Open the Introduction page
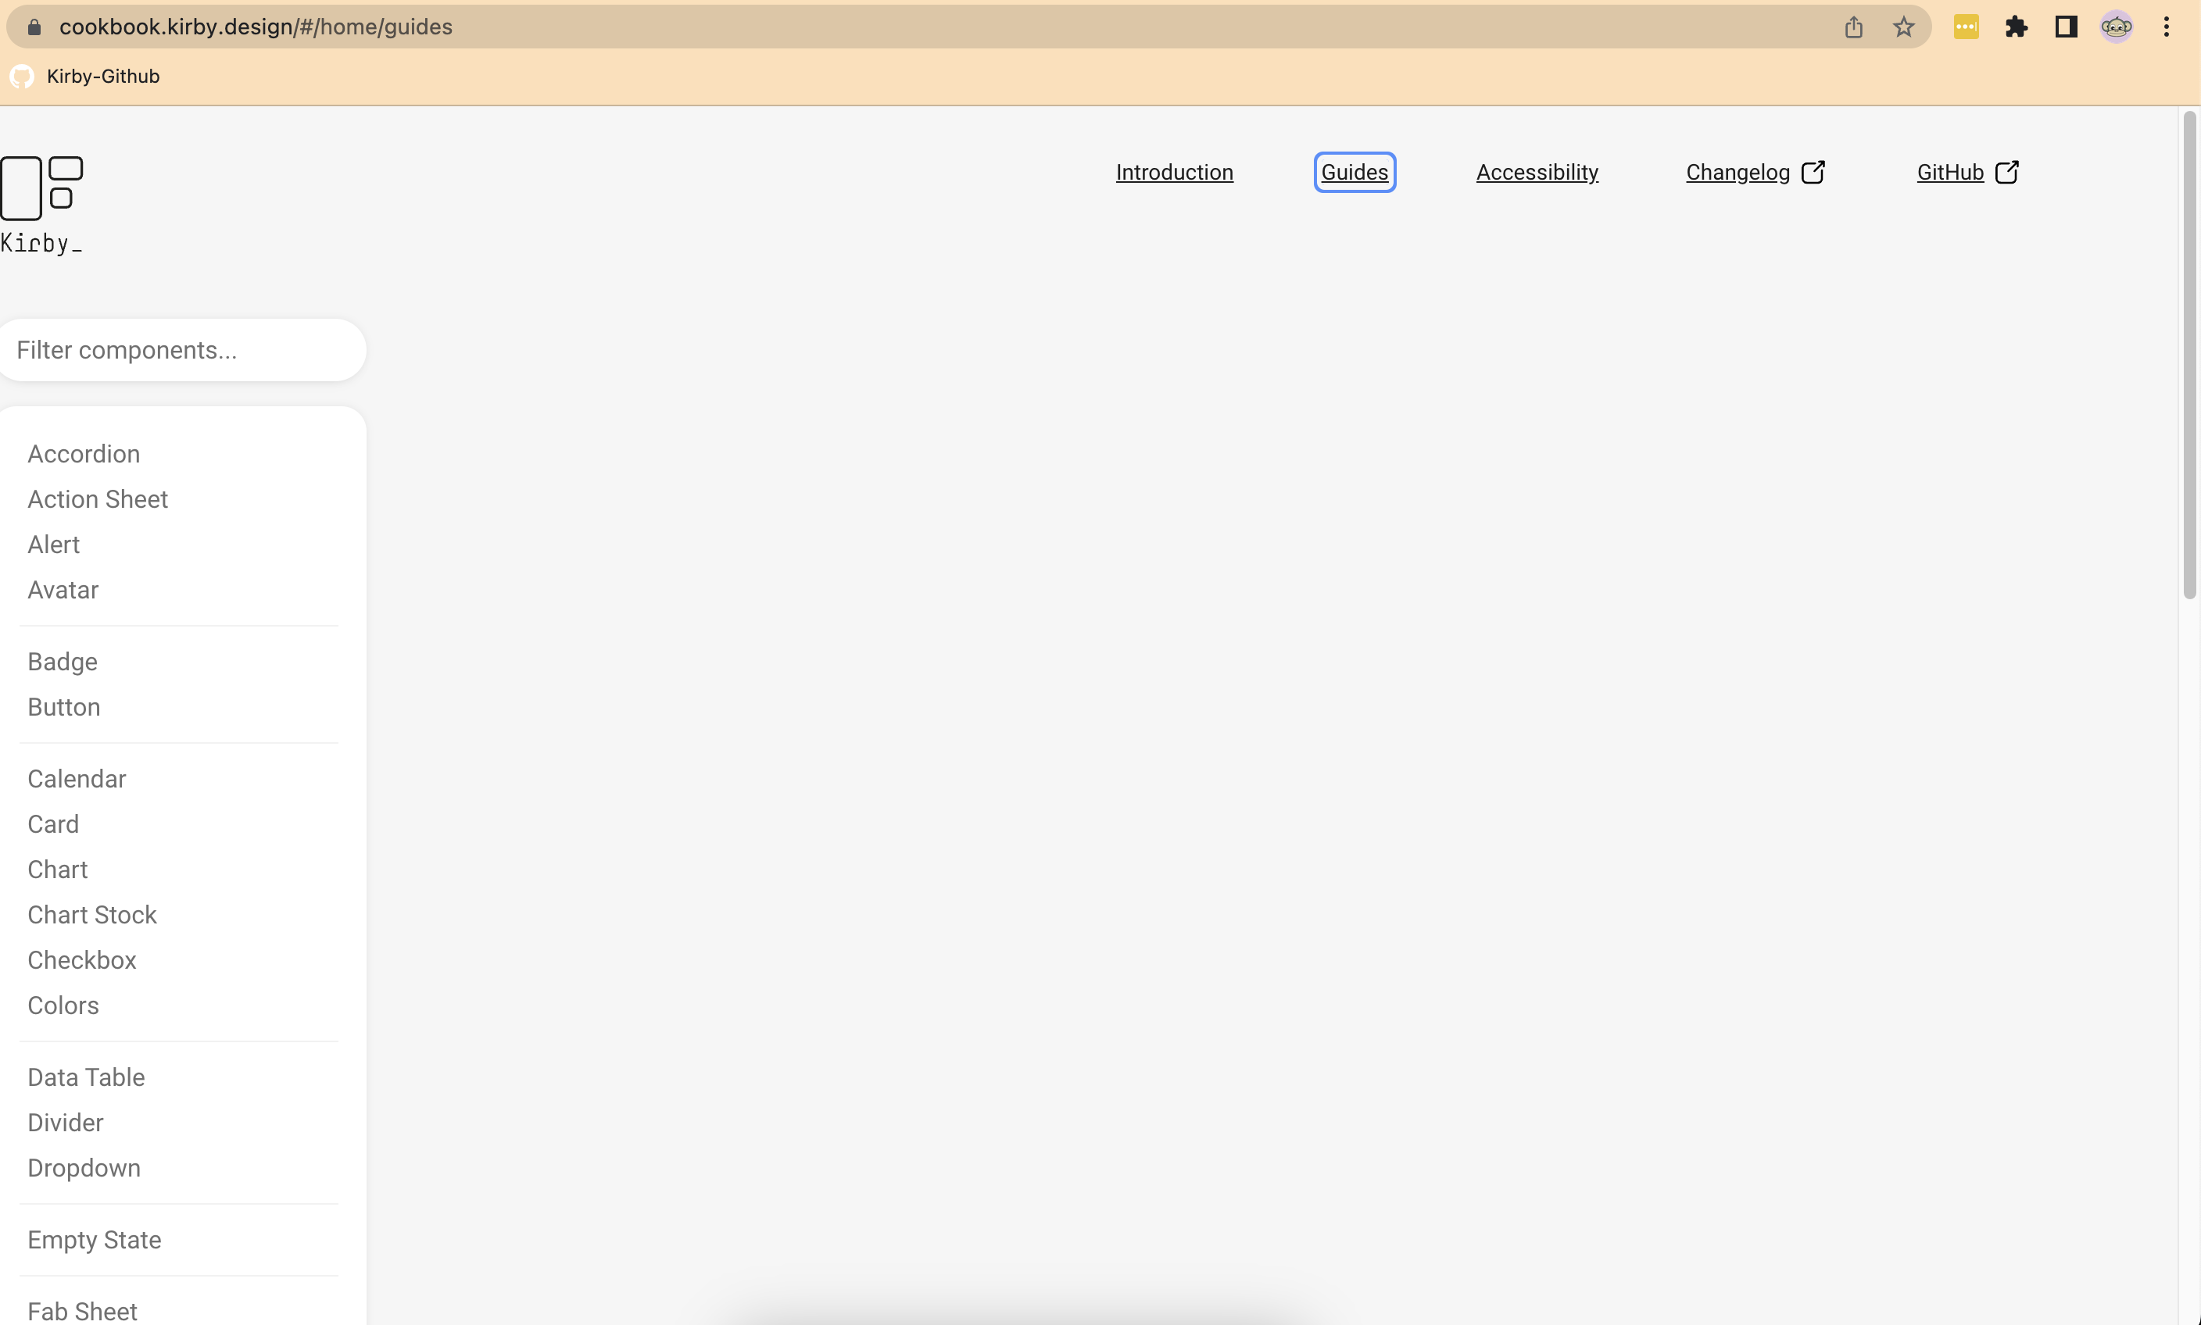The image size is (2201, 1325). pos(1174,171)
